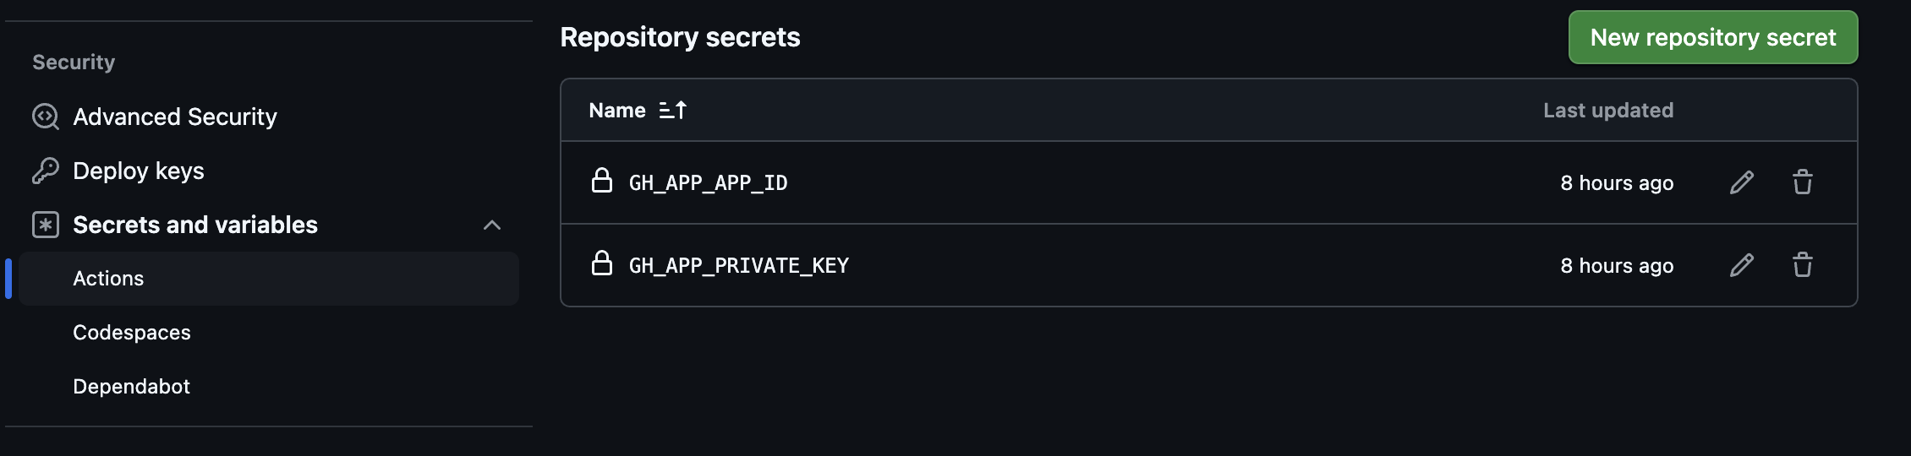
Task: Edit the GH_APP_PRIVATE_KEY secret pencil icon
Action: [1741, 265]
